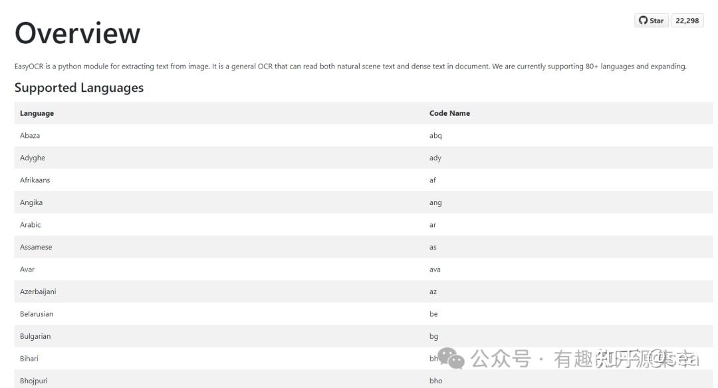Click the Supported Languages section heading
Screen dimensions: 718x388
click(79, 87)
